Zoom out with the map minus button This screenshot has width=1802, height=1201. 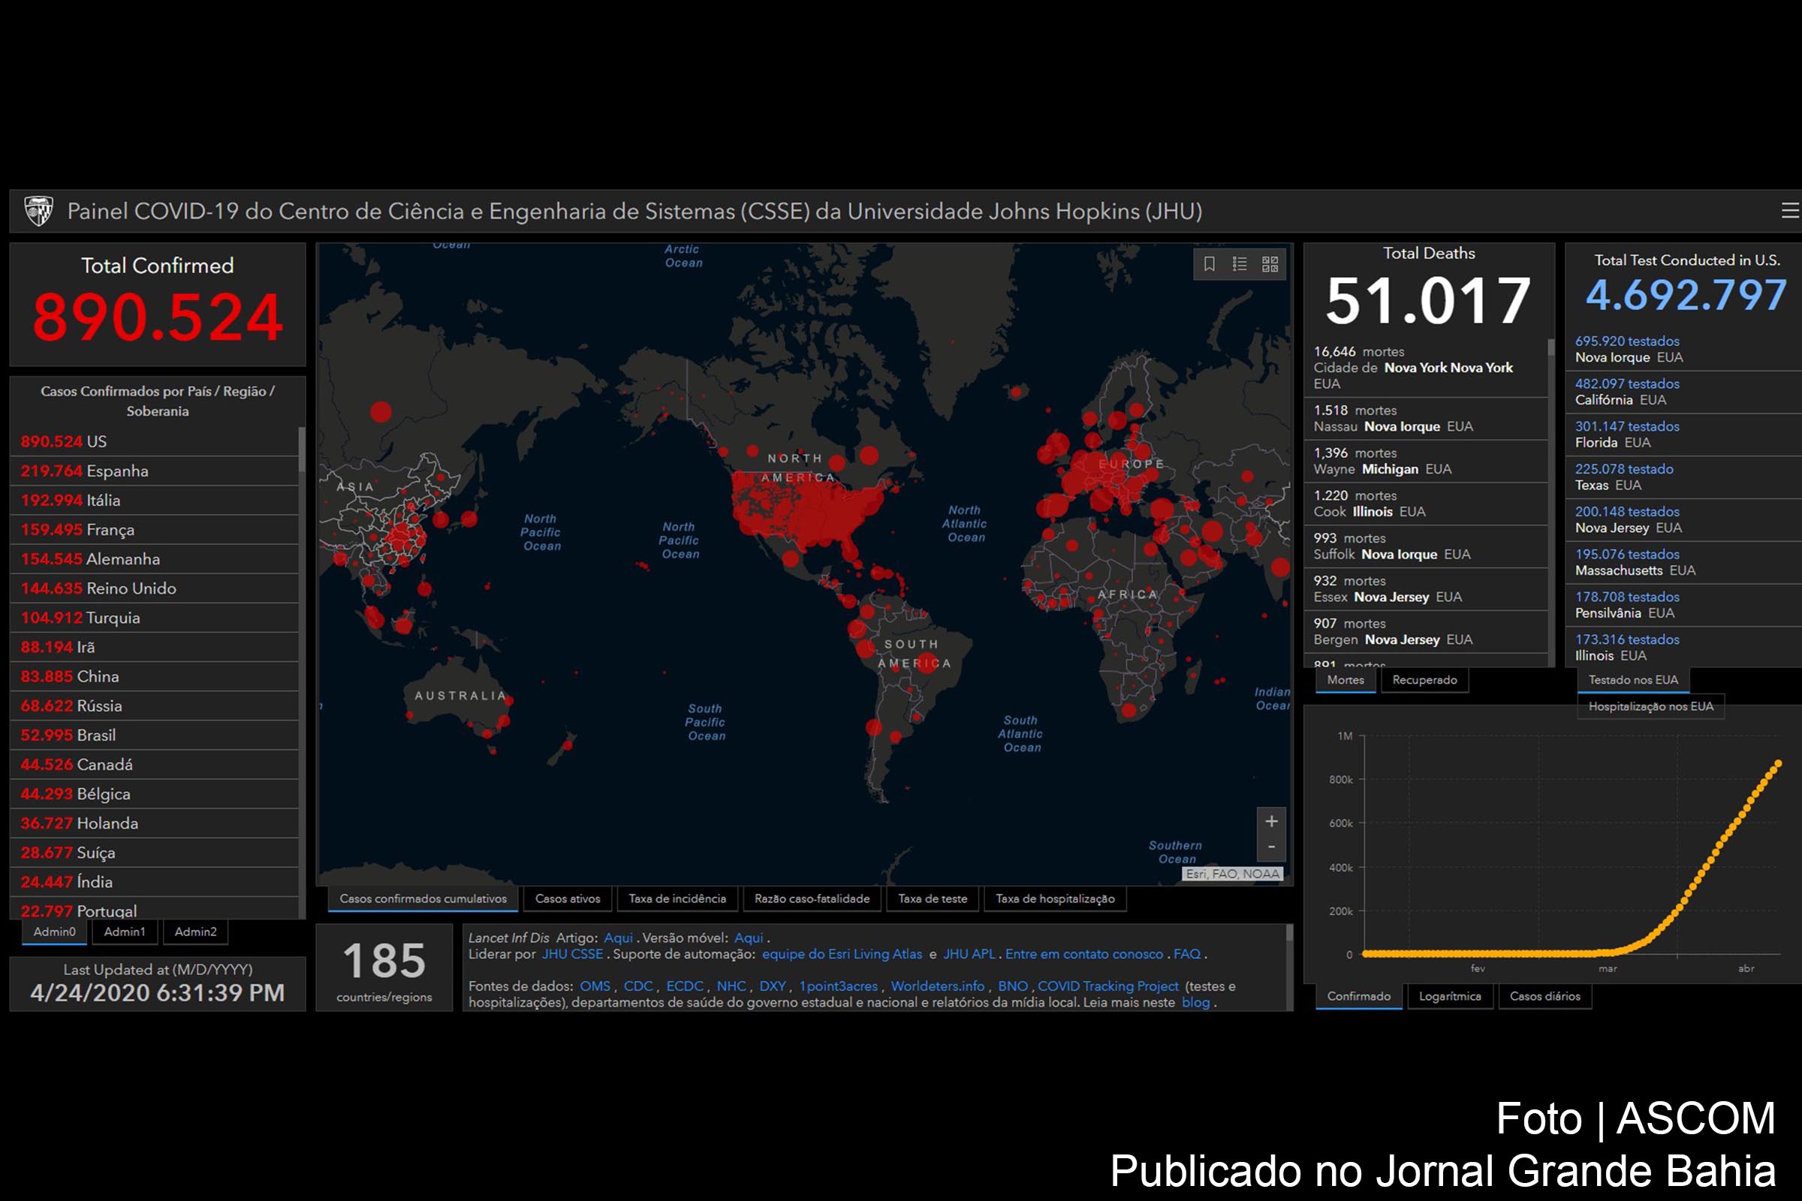1271,847
